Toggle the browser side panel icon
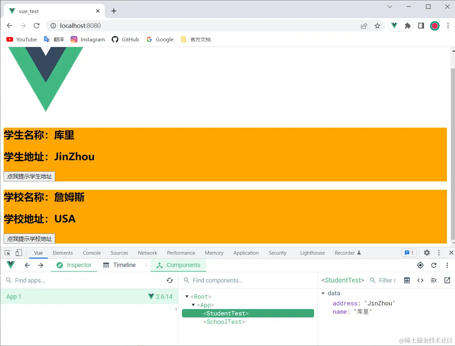 (x=421, y=26)
